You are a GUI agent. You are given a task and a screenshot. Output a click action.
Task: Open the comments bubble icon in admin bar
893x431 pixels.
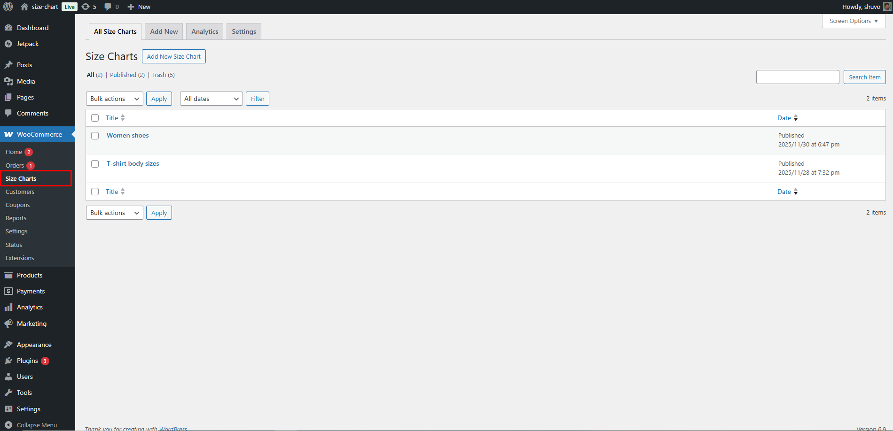point(108,7)
